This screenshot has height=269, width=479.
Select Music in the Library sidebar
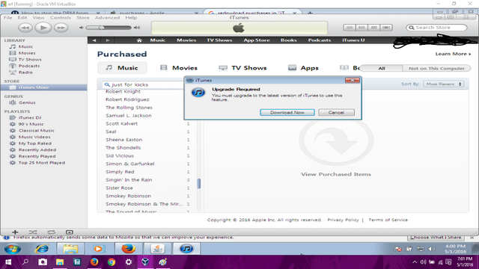point(25,46)
